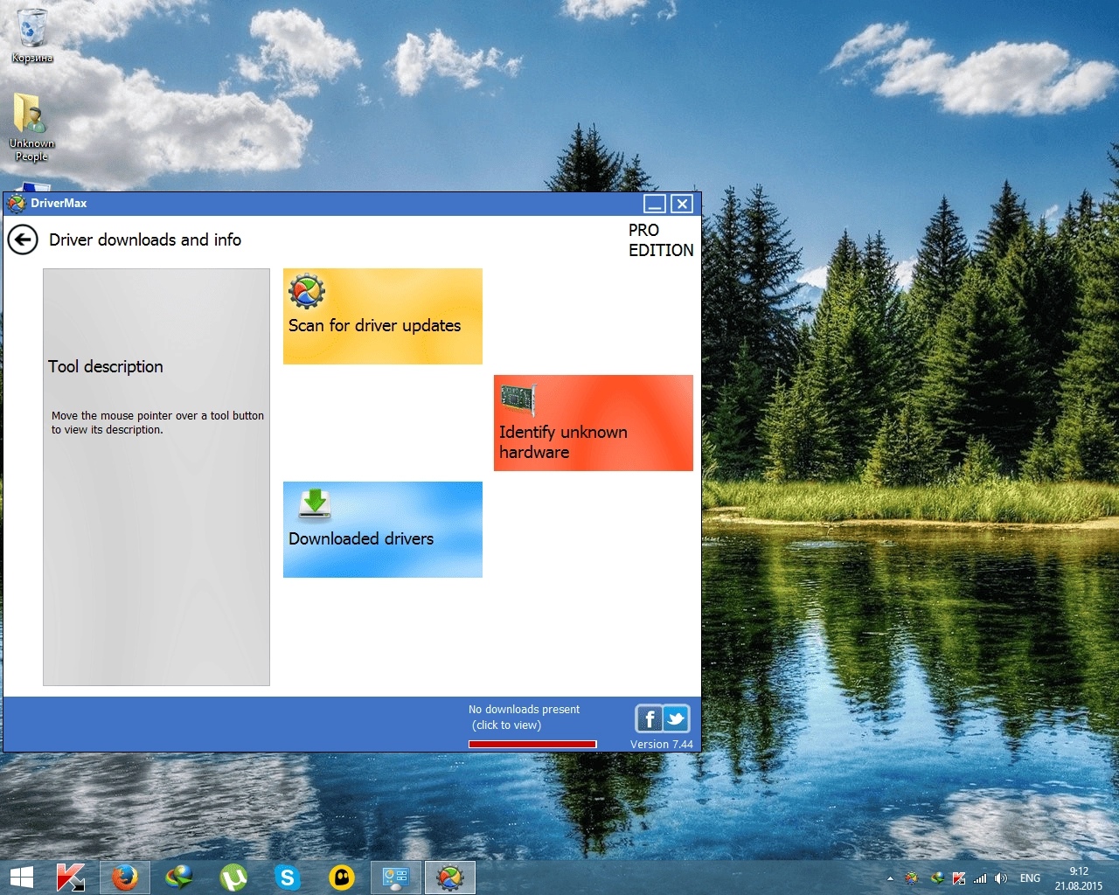Open Kaspersky from the taskbar
1119x895 pixels.
(x=71, y=878)
